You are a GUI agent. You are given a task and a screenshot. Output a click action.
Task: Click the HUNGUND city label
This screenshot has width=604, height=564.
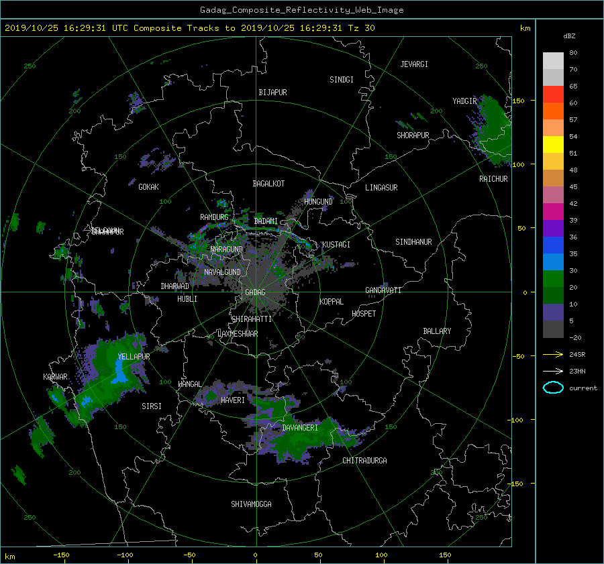pos(318,202)
